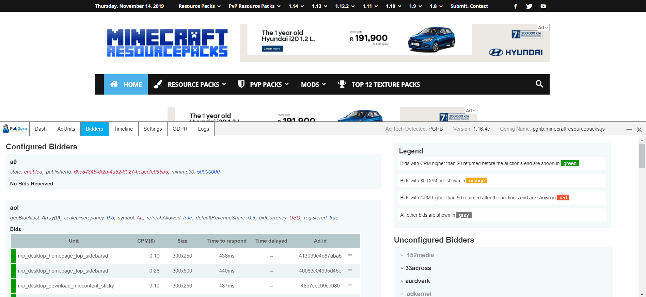Viewport: 646px width, 297px height.
Task: Expand the 1.11 version menu
Action: 370,6
